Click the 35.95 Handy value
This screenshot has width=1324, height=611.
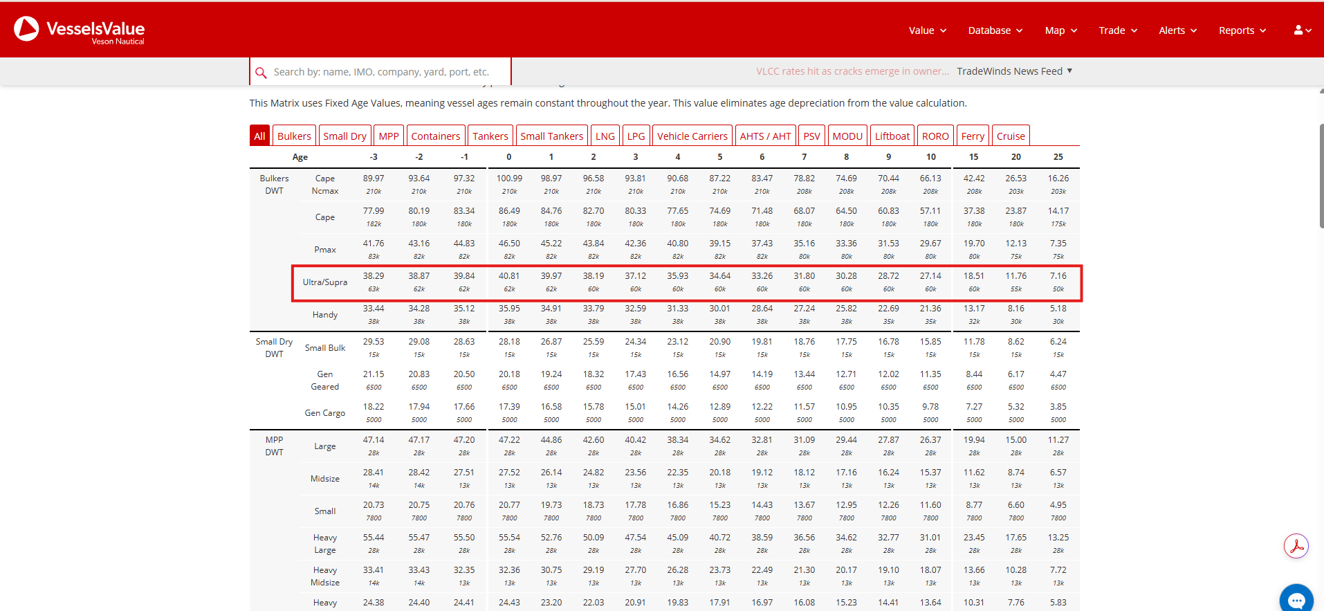pyautogui.click(x=509, y=309)
